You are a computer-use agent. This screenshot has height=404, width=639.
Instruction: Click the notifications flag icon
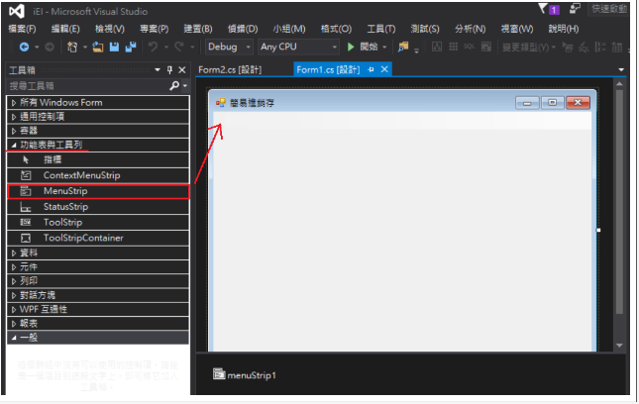pyautogui.click(x=541, y=8)
